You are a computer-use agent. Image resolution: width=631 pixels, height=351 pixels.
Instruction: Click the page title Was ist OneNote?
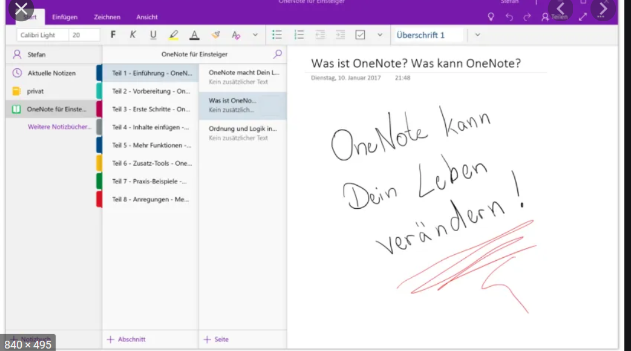pyautogui.click(x=416, y=63)
